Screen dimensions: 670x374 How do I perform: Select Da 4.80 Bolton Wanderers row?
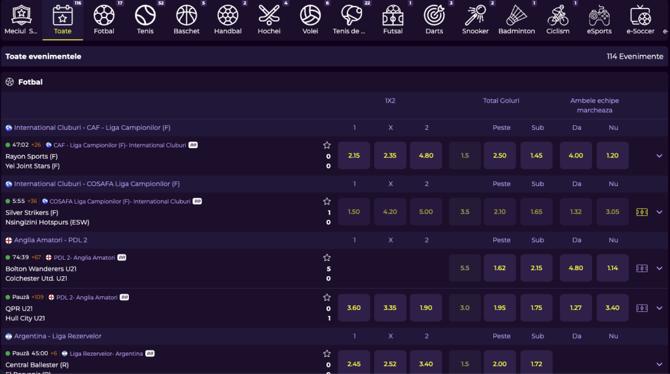click(x=576, y=268)
